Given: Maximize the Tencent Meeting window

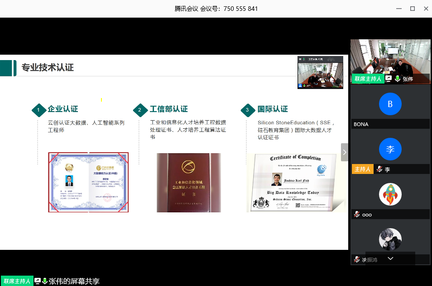Looking at the screenshot, I should click(x=413, y=9).
